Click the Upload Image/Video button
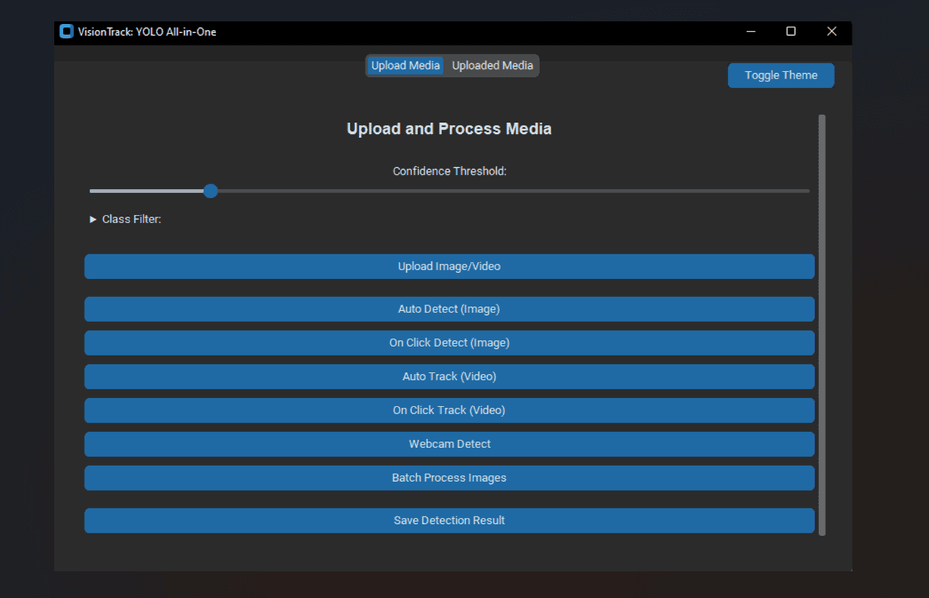This screenshot has height=598, width=929. pos(449,267)
